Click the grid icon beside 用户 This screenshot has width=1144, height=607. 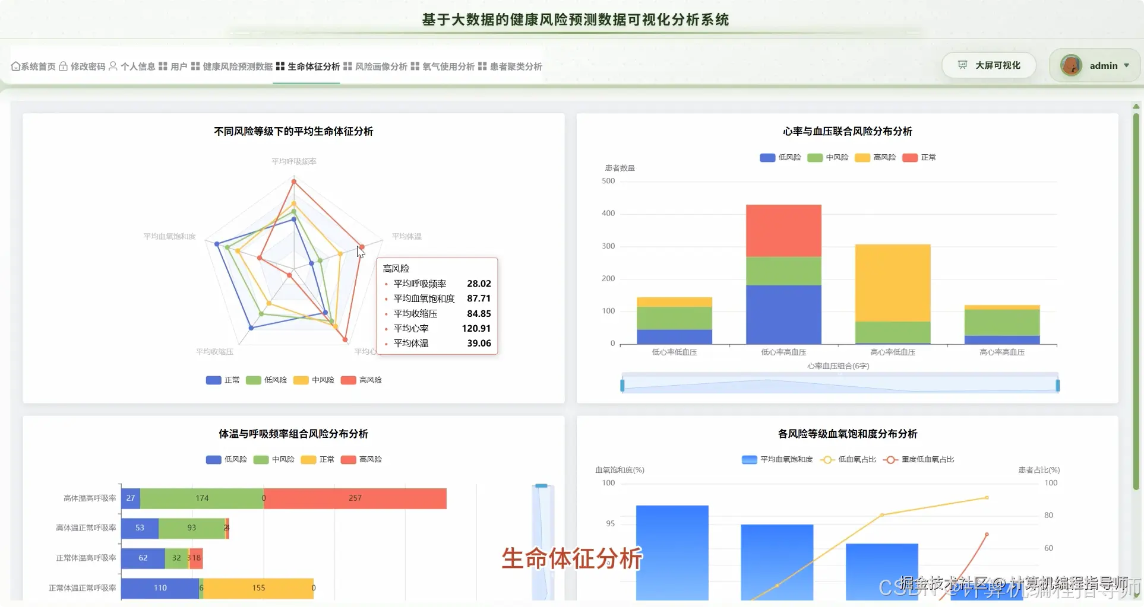[163, 66]
